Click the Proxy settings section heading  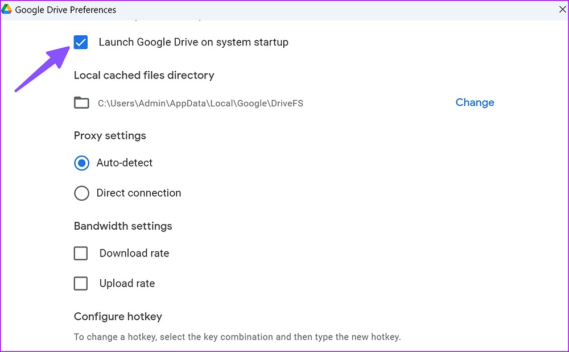[110, 135]
